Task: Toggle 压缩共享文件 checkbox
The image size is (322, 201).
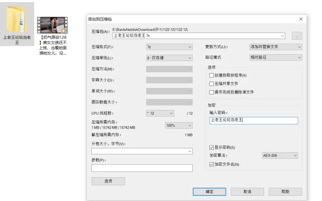Action: (x=212, y=84)
